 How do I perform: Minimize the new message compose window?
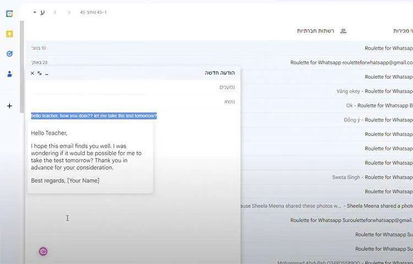point(47,73)
